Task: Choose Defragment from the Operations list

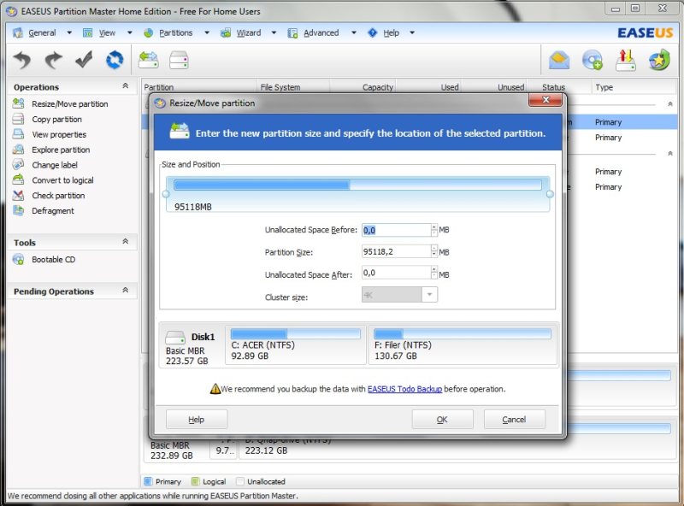Action: tap(53, 211)
